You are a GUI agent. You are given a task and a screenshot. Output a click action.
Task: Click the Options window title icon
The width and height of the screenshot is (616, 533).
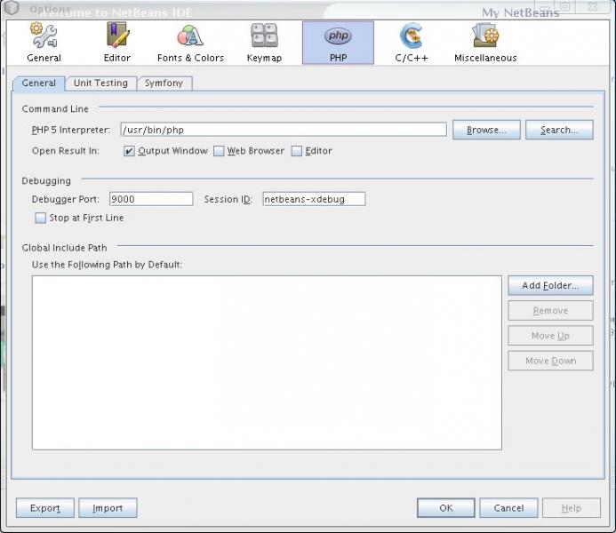pyautogui.click(x=12, y=7)
